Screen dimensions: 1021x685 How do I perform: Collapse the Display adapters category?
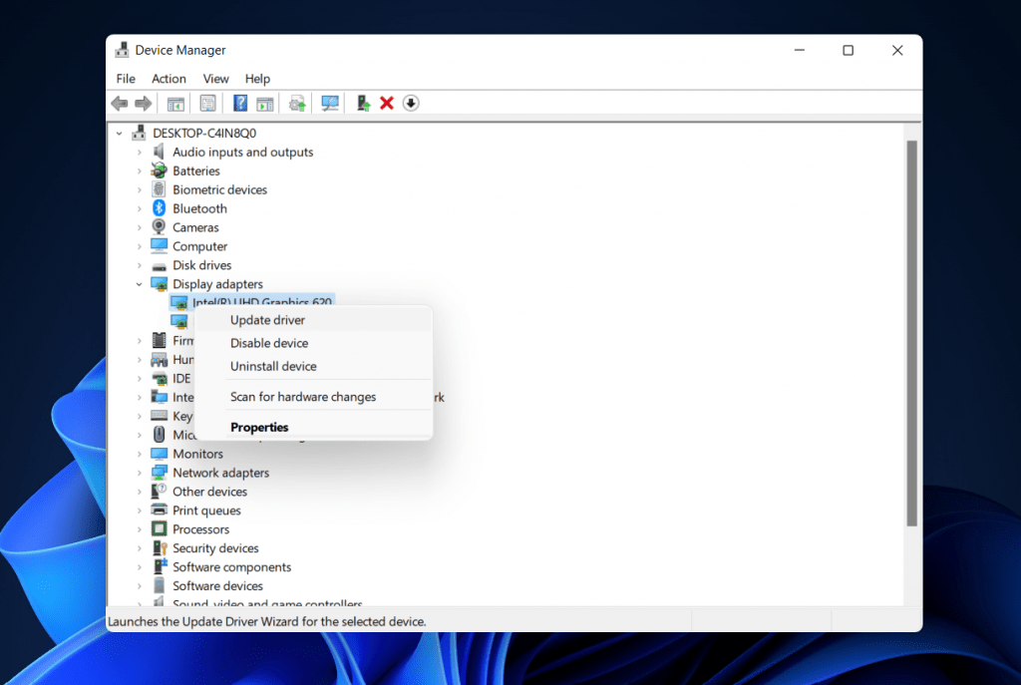[139, 283]
